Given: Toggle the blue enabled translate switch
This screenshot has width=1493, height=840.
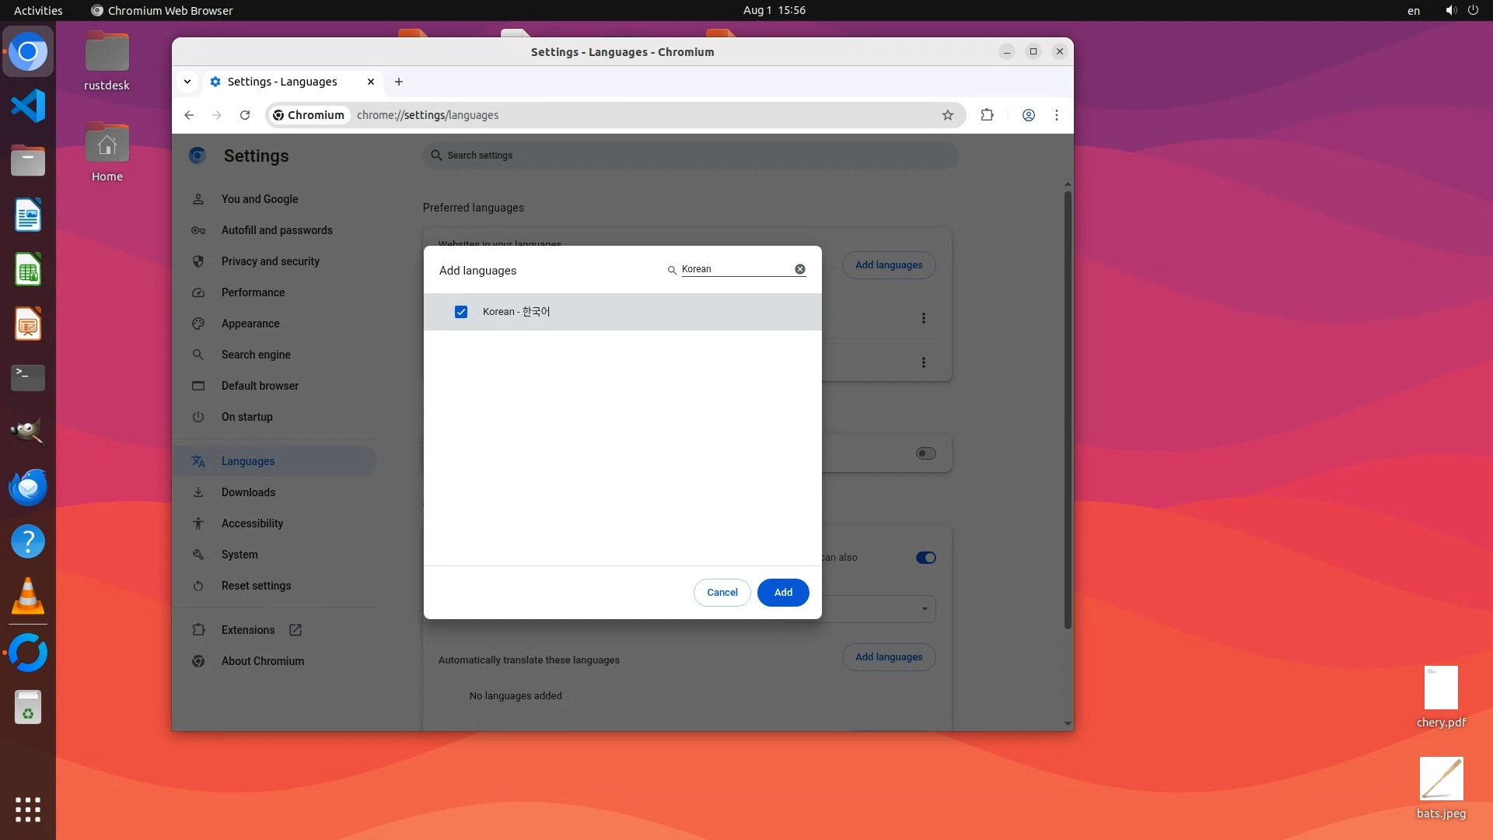Looking at the screenshot, I should click(925, 558).
